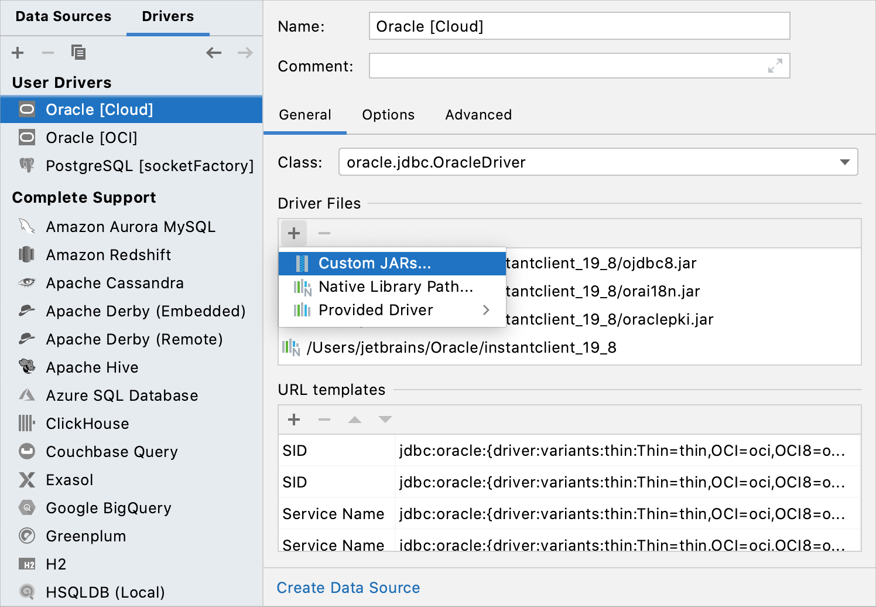Add a new driver file
The height and width of the screenshot is (607, 876).
click(294, 233)
